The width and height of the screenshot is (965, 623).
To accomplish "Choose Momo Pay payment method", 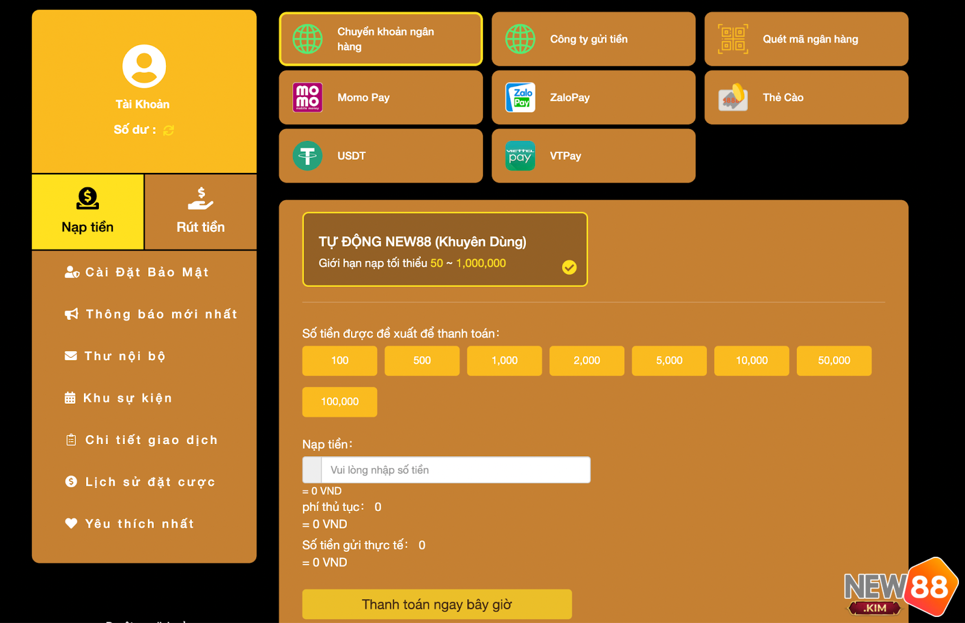I will (x=381, y=98).
